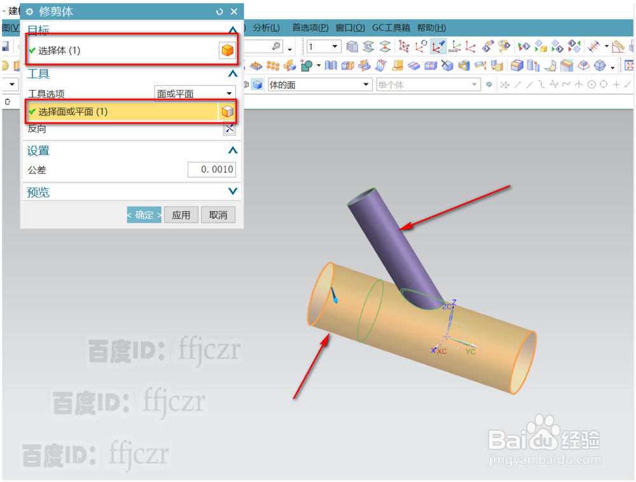
Task: Click the 公差 tolerance input field
Action: coord(211,169)
